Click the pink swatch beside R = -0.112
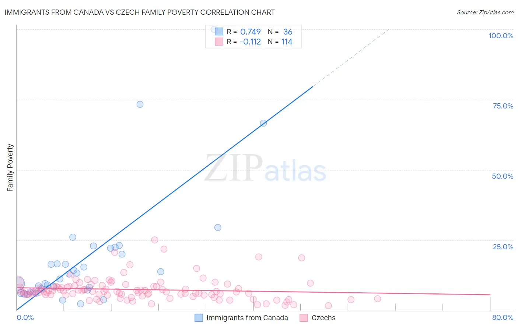 click(219, 42)
